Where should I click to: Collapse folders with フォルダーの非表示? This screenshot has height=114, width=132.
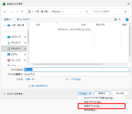click(13, 94)
